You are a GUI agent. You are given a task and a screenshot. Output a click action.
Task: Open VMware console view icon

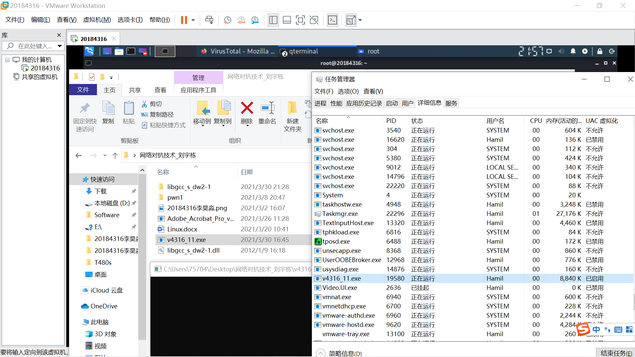[x=332, y=20]
